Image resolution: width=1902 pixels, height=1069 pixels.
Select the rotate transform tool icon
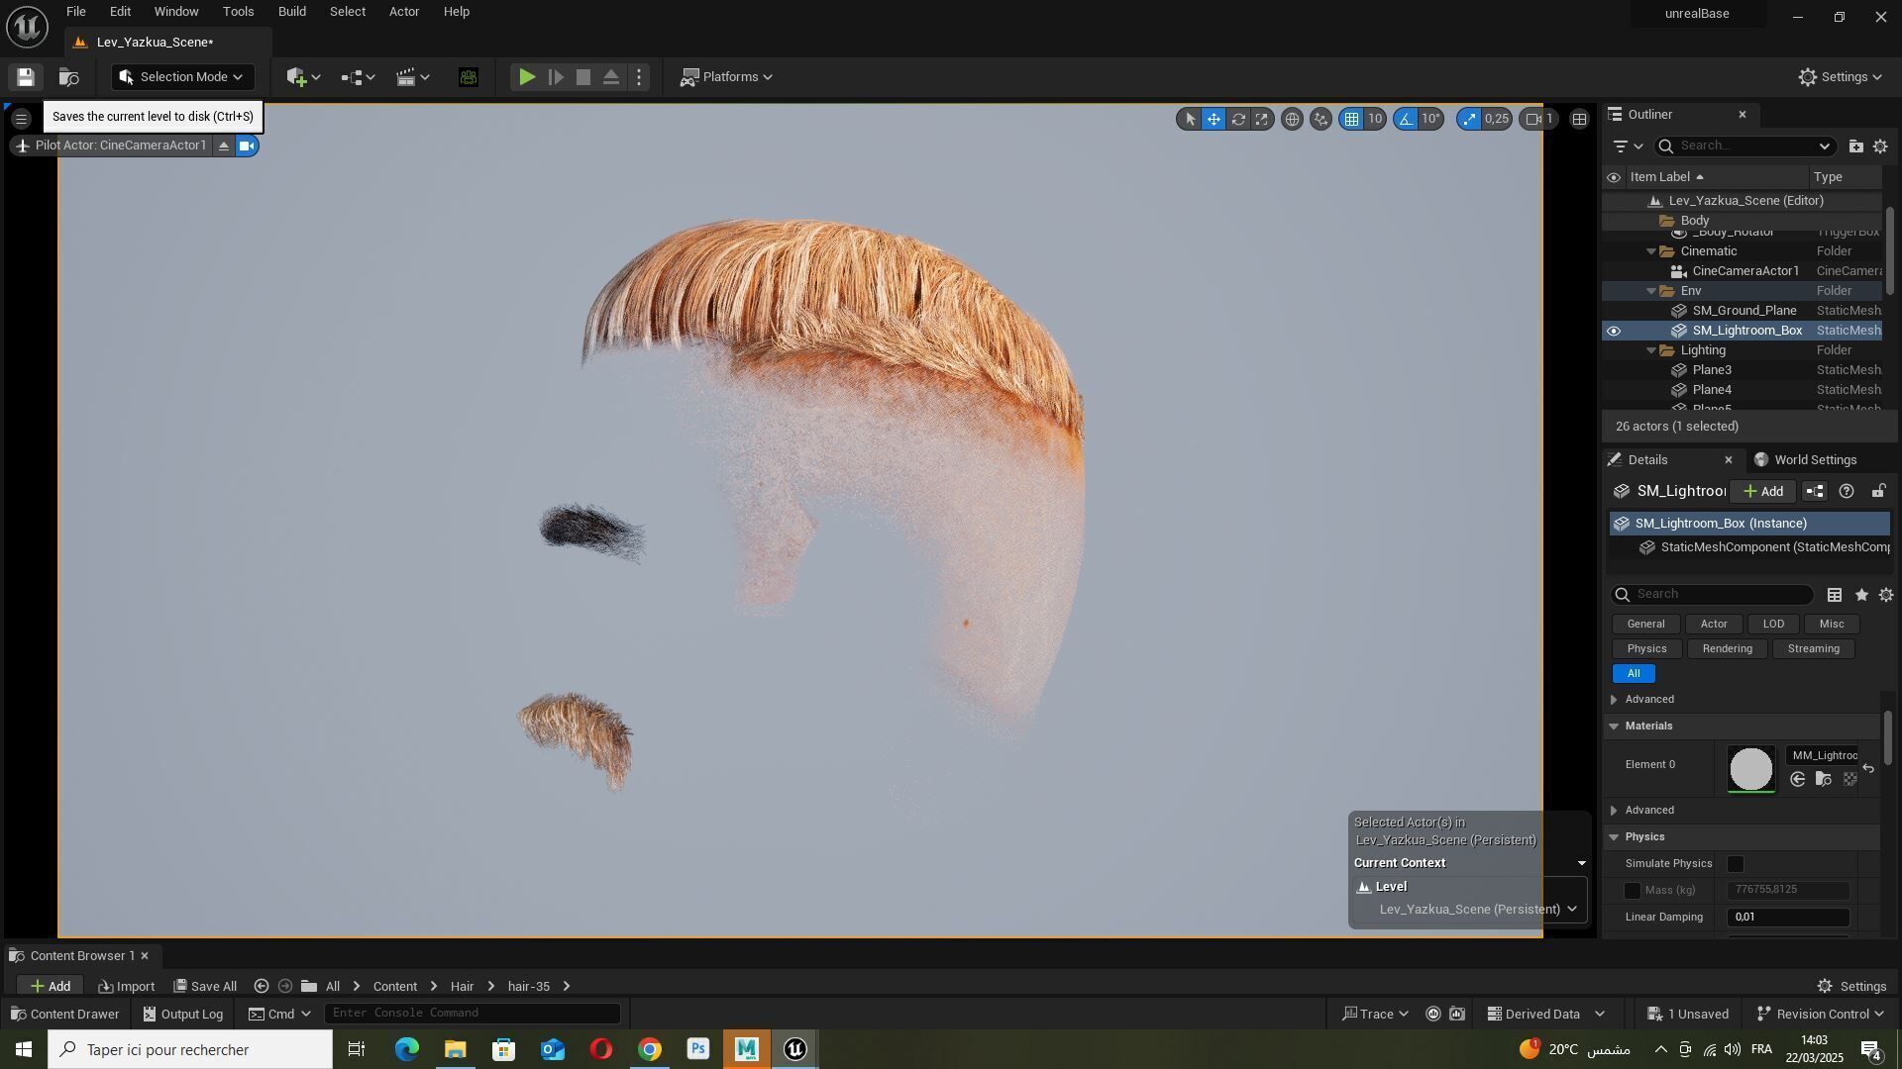coord(1238,120)
